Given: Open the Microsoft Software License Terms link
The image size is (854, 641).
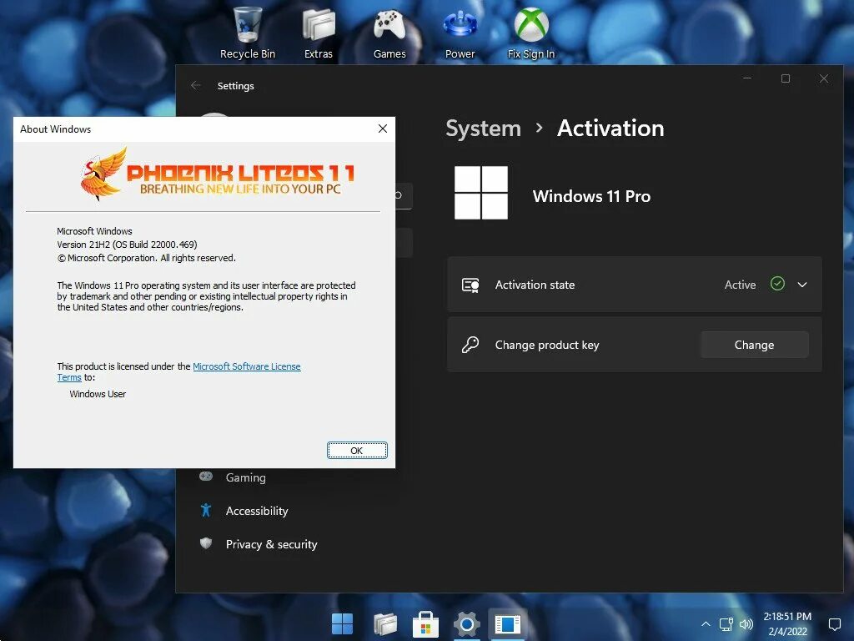Looking at the screenshot, I should [247, 366].
